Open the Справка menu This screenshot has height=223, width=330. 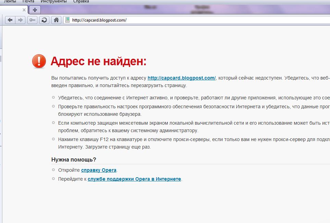(81, 1)
